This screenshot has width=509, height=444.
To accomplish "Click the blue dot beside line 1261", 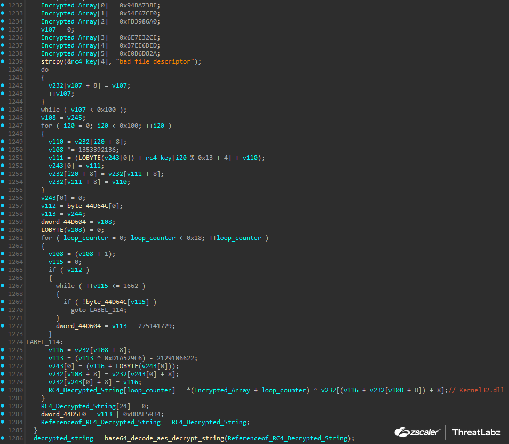I will pyautogui.click(x=3, y=238).
